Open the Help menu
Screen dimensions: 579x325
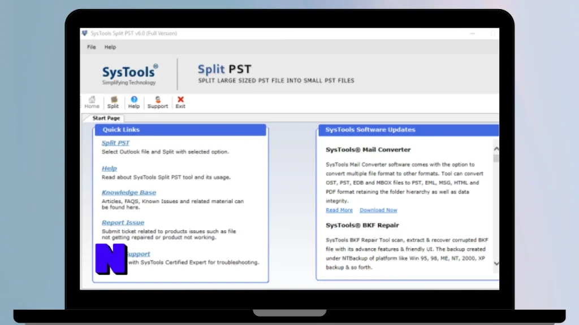pos(110,47)
